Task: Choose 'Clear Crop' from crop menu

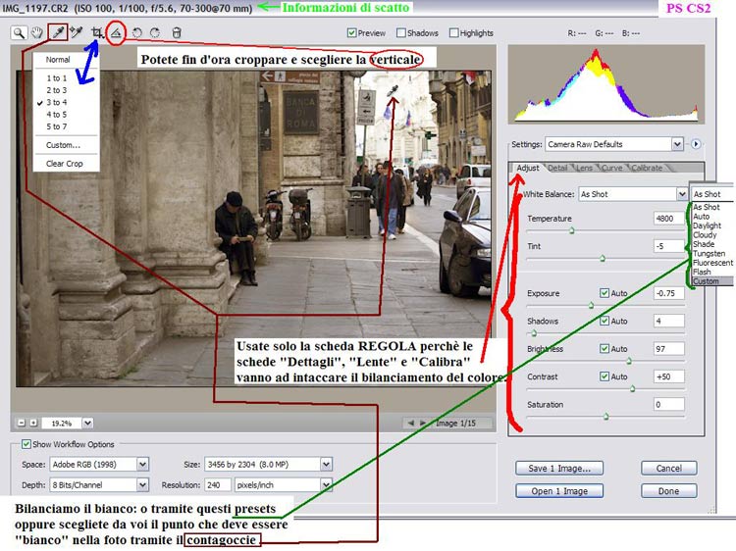Action: (65, 163)
